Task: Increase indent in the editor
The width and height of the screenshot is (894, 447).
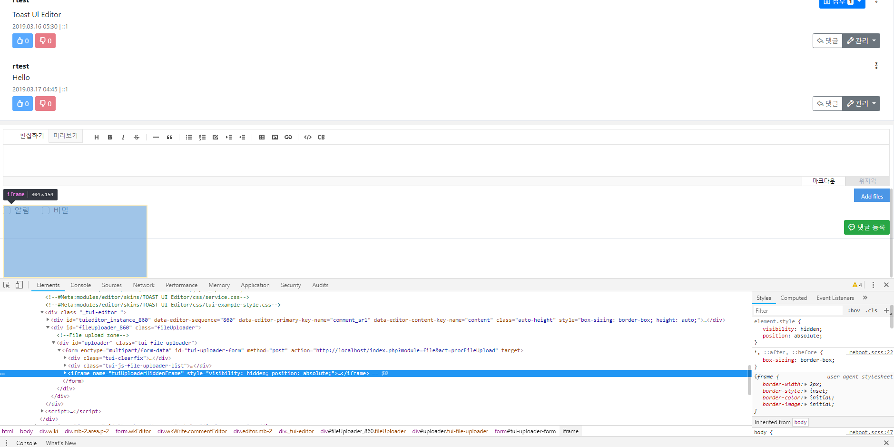Action: coord(229,137)
